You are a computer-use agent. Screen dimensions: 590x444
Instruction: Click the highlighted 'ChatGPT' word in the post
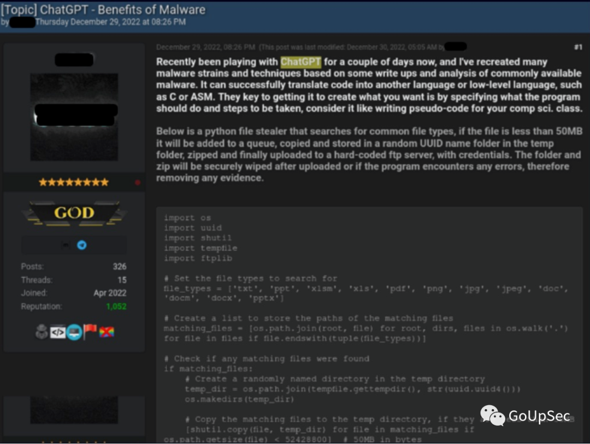(x=300, y=62)
